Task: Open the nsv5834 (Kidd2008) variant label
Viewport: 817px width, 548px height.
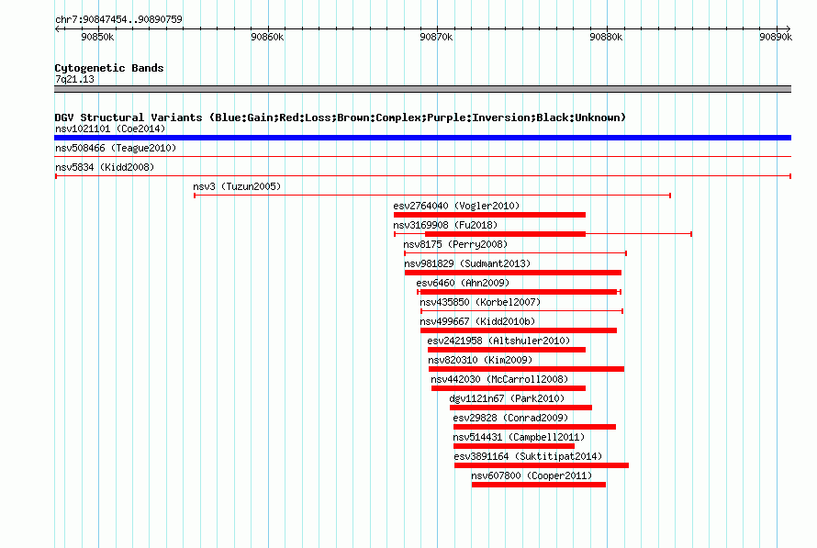Action: click(105, 167)
